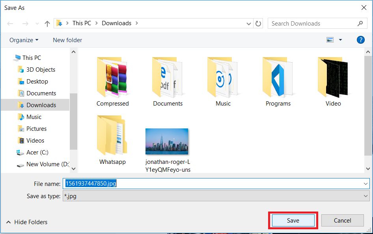Select New Volume (D:) drive
The width and height of the screenshot is (373, 234).
coord(48,164)
